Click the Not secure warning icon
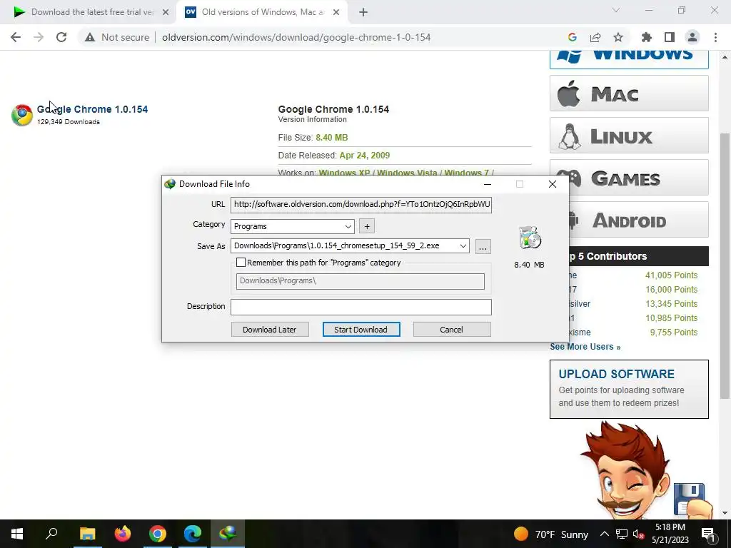 (x=90, y=37)
